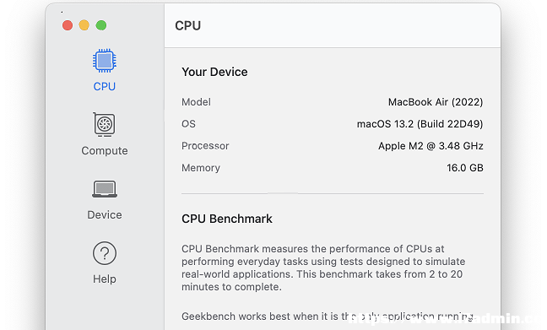Screen dimensions: 547x330
Task: Switch to the Device section label
Action: [105, 215]
